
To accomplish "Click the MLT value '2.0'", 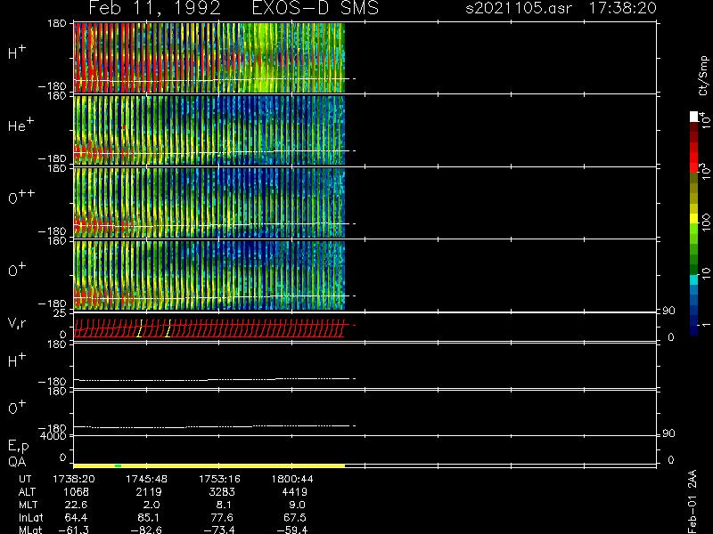I will tap(152, 505).
